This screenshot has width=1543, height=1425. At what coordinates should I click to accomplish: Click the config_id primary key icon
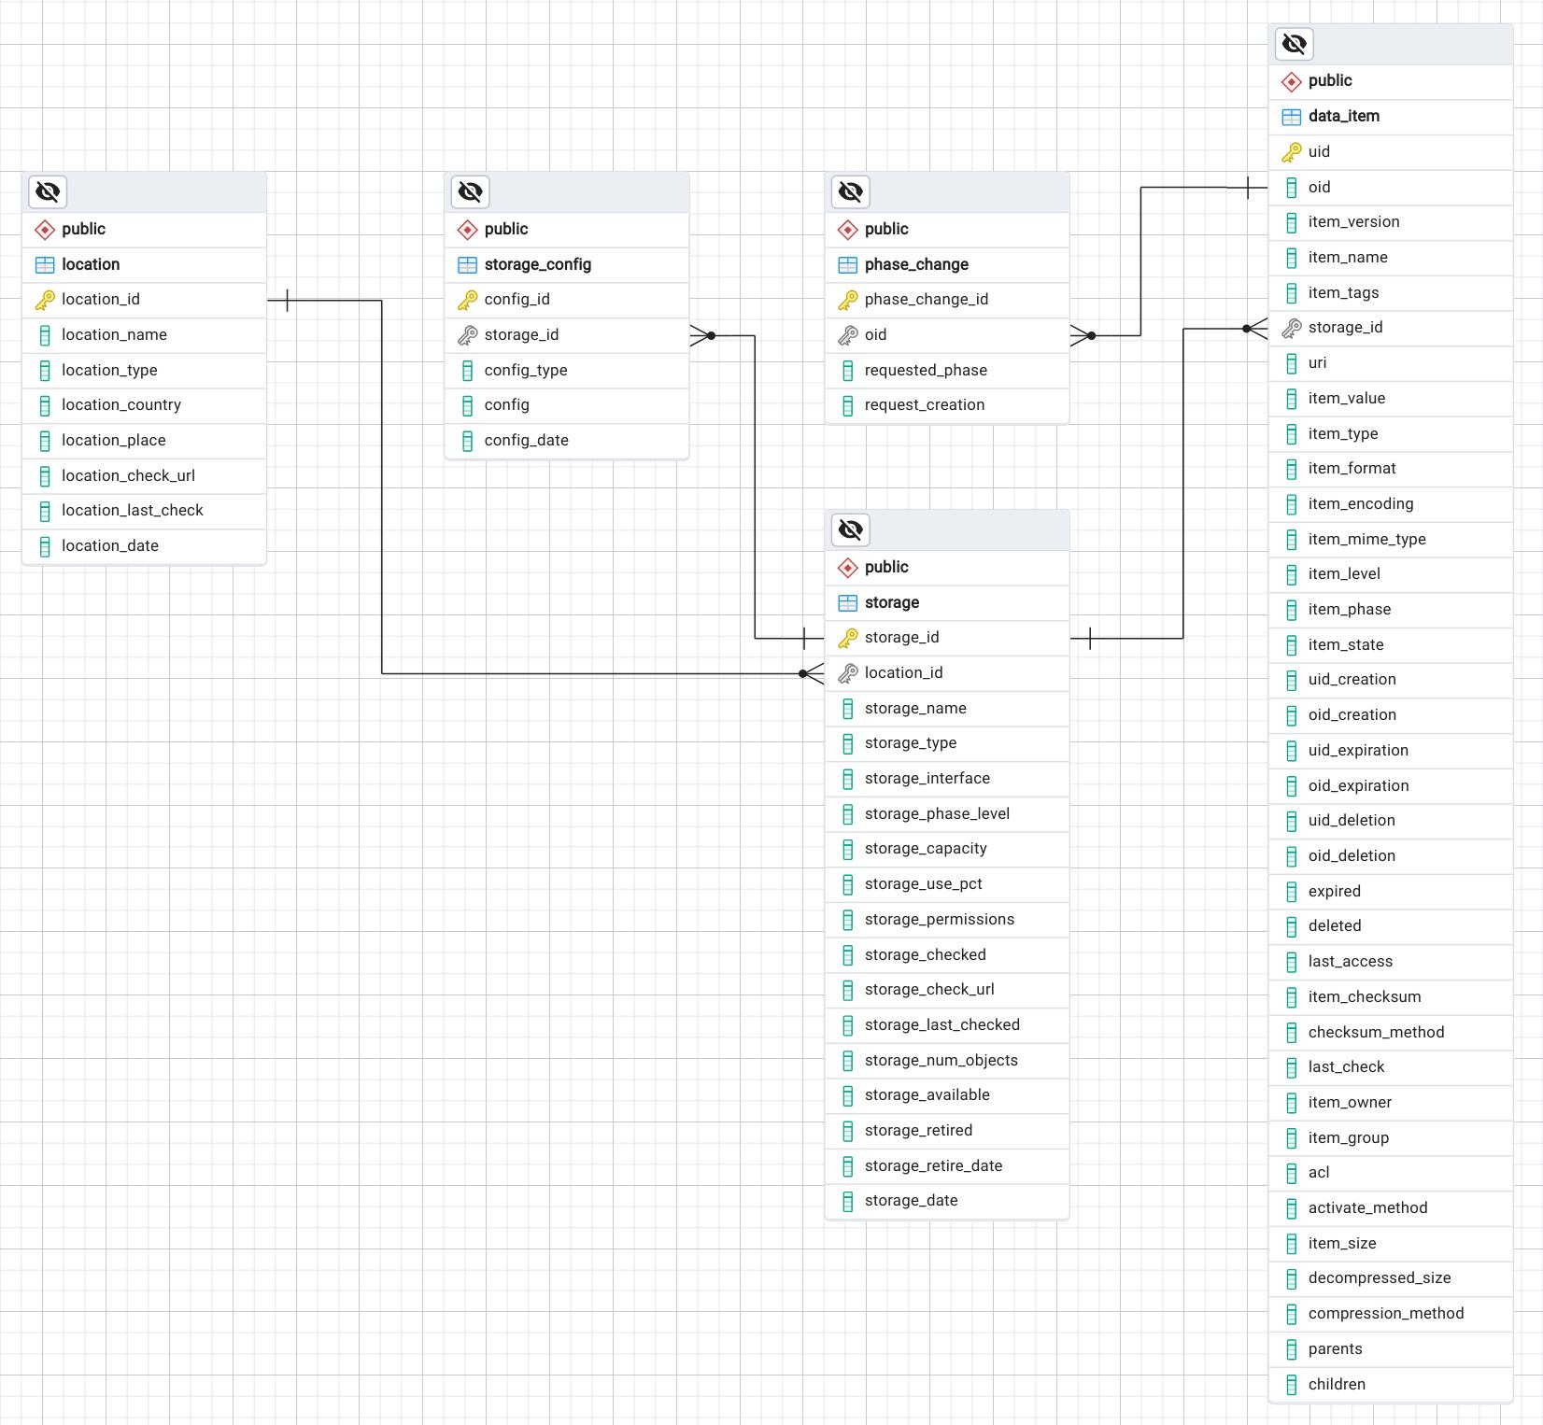[467, 300]
